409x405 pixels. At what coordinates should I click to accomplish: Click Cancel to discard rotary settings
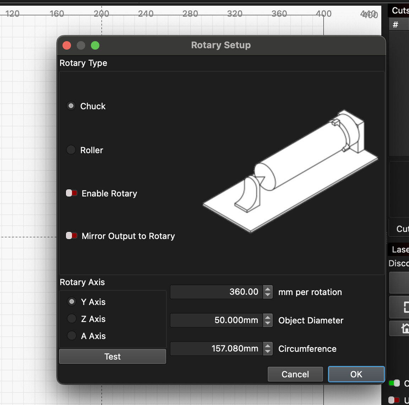(x=295, y=374)
